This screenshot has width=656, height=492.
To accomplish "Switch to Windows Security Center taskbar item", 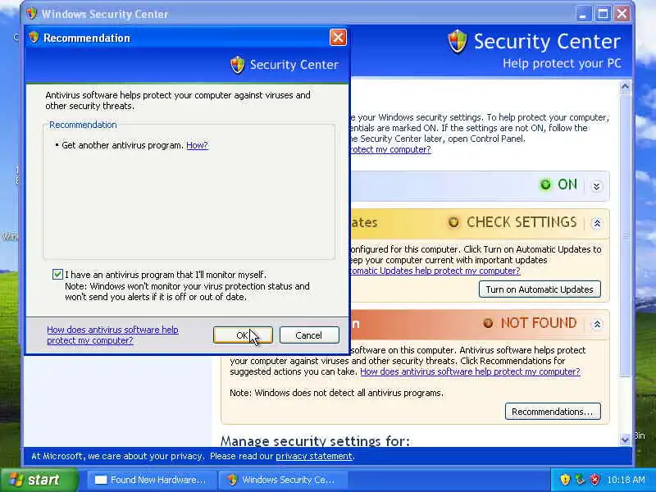I will 285,480.
